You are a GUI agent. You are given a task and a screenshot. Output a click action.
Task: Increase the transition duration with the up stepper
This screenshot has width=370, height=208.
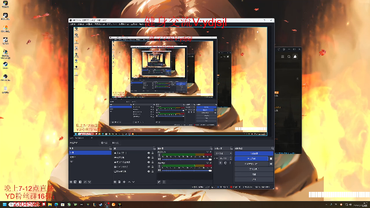coord(231,157)
